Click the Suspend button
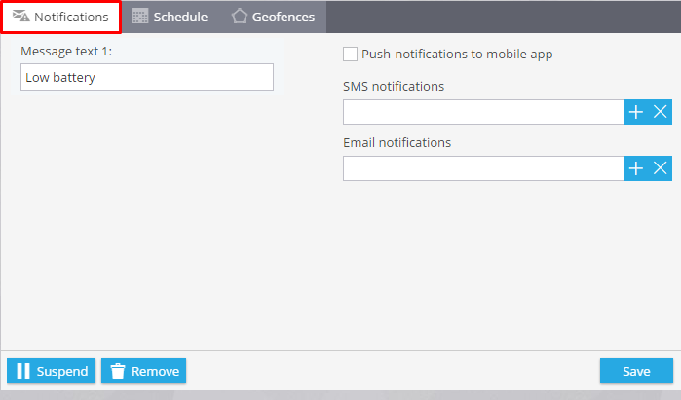This screenshot has width=681, height=400. [x=52, y=371]
